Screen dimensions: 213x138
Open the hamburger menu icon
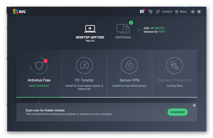[177, 12]
